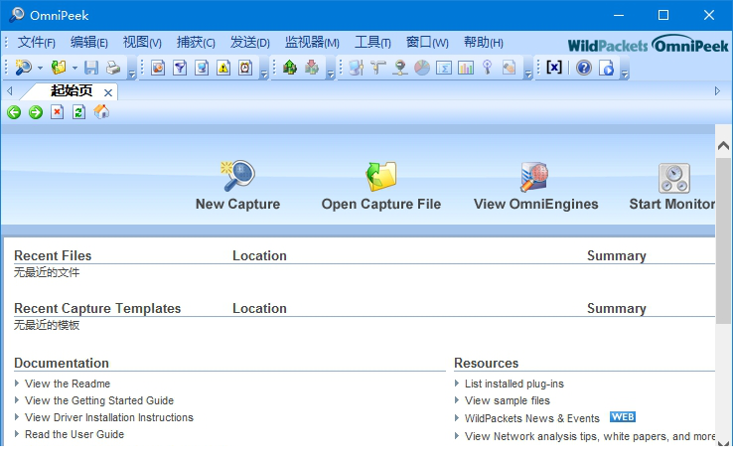
Task: Click the Save floppy disk toolbar icon
Action: 91,68
